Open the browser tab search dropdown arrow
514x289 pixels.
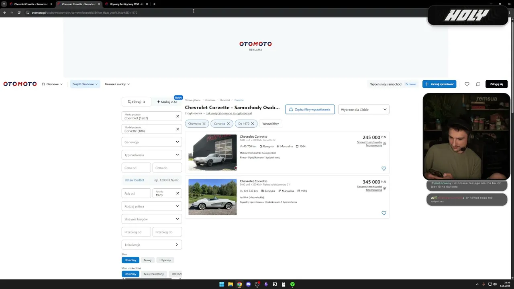pyautogui.click(x=4, y=4)
